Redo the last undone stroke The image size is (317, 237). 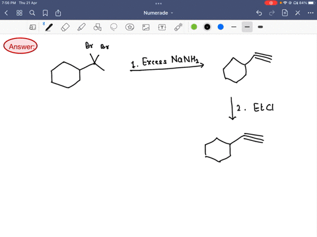pyautogui.click(x=272, y=13)
